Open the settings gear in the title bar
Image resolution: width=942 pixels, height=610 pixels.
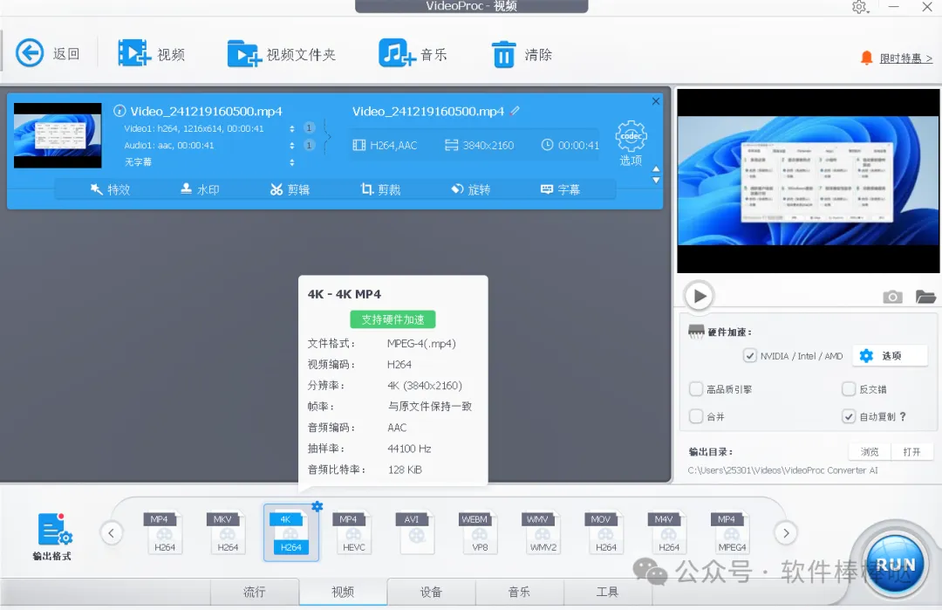[x=860, y=7]
